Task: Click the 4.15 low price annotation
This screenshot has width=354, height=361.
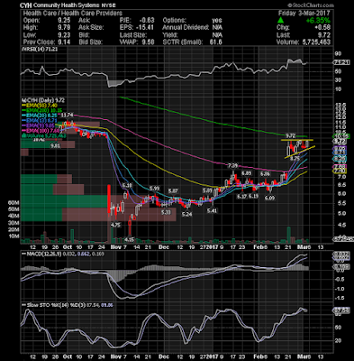Action: point(129,239)
